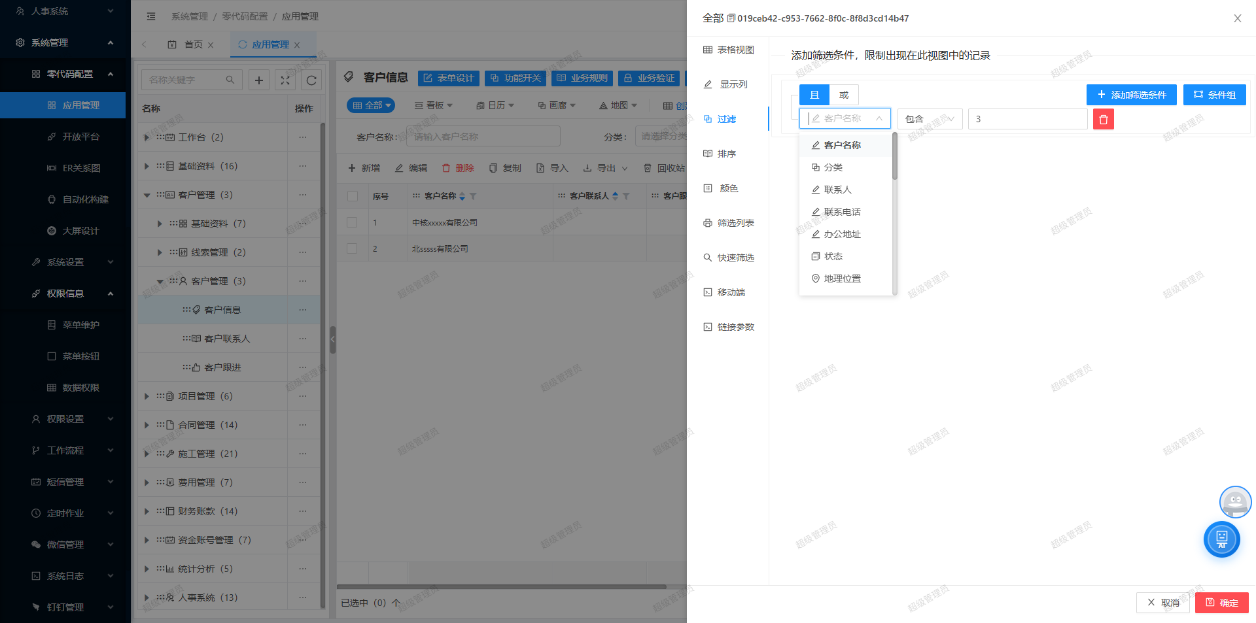Expand the 线索管理 (2) tree node
The image size is (1256, 623).
pos(160,252)
